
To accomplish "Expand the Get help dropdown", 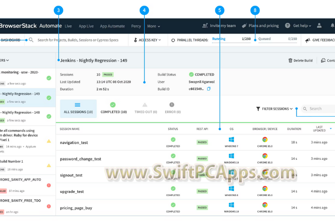I will click(x=302, y=26).
